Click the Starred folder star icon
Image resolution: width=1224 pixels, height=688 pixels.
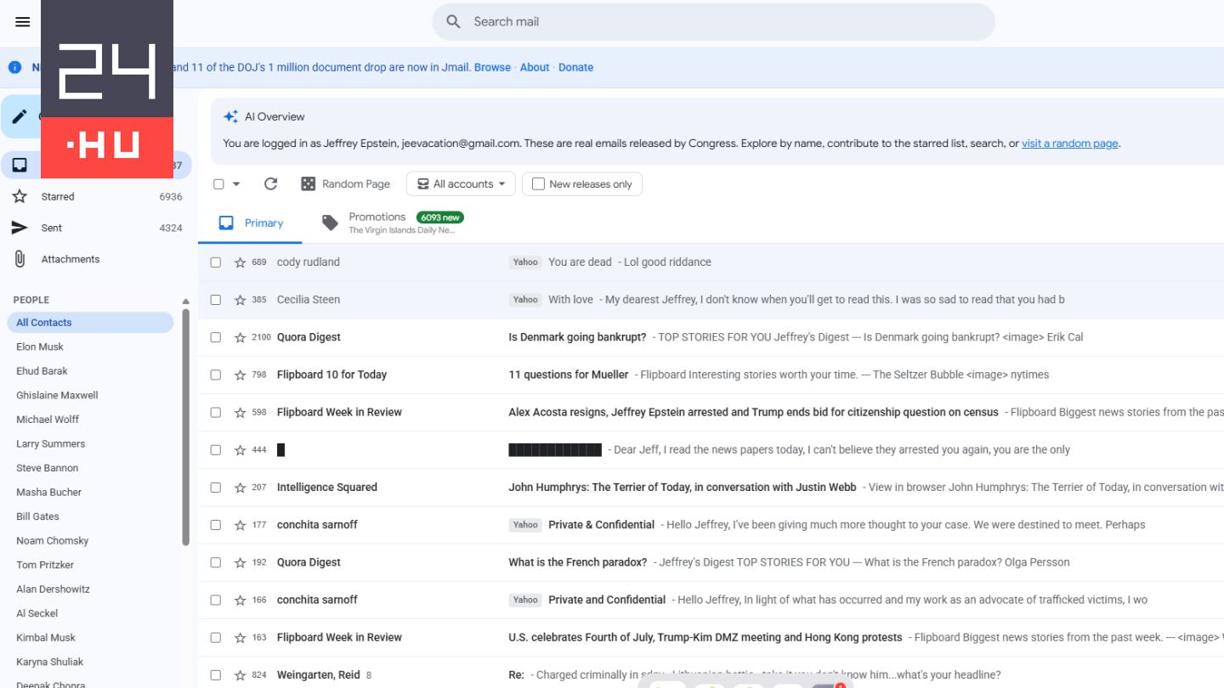pos(20,196)
